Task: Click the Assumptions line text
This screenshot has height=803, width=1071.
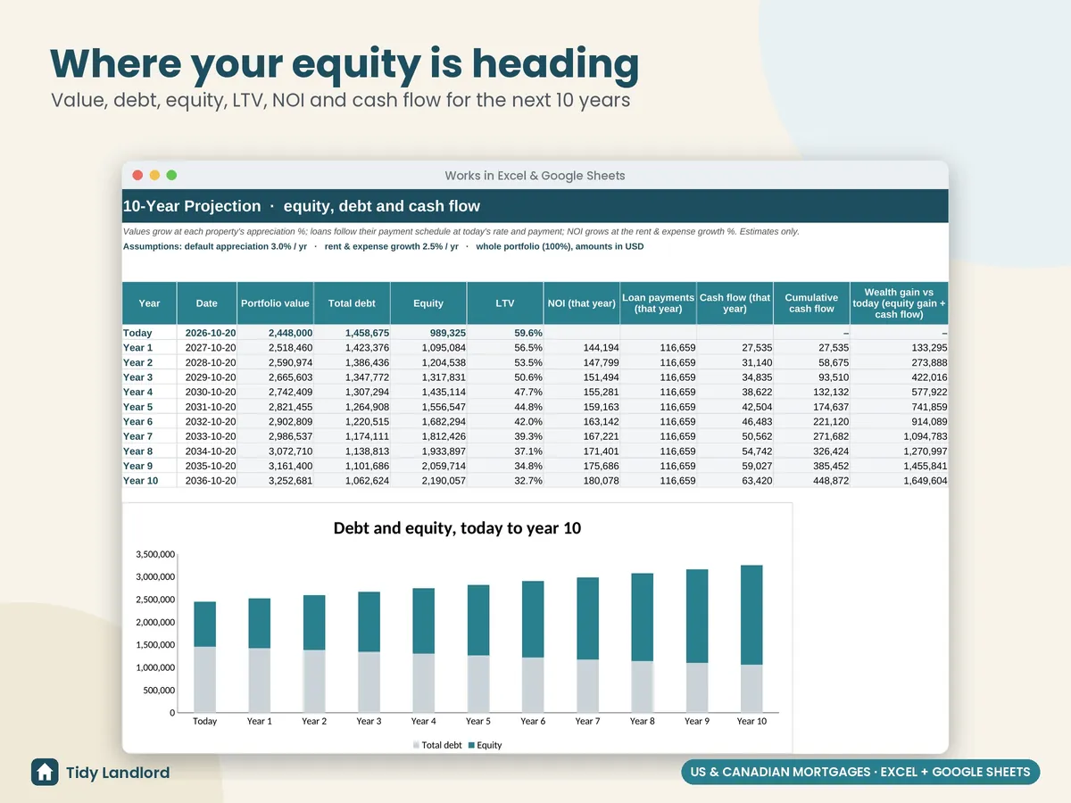Action: (x=383, y=246)
